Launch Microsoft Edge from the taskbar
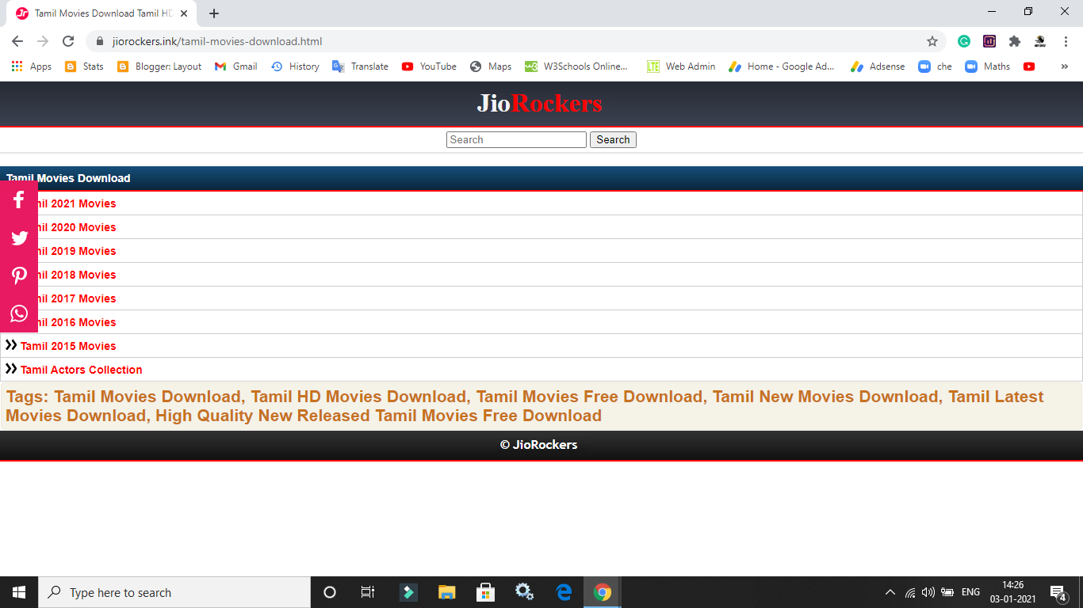The width and height of the screenshot is (1083, 608). (564, 592)
